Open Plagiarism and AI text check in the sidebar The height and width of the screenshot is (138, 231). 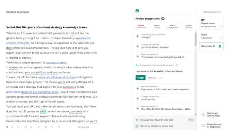tap(212, 126)
